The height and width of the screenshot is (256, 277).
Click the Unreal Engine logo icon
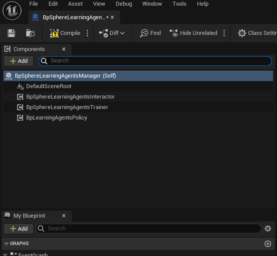(12, 11)
